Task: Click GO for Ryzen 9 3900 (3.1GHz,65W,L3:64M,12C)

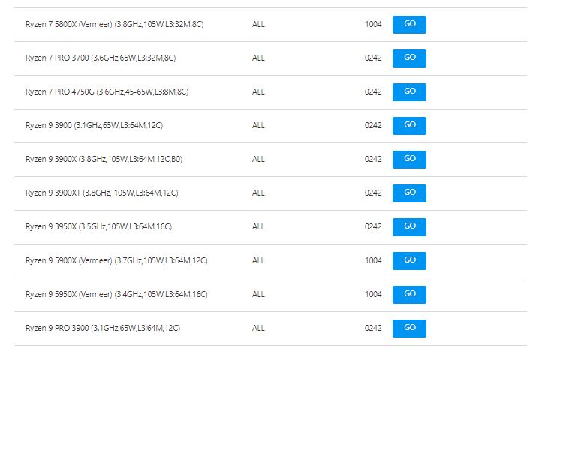Action: click(x=409, y=125)
